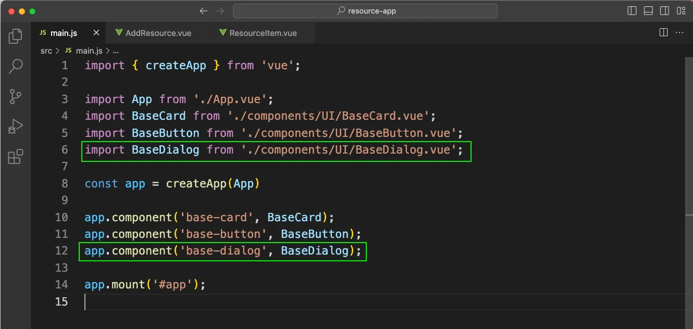Go forward with the right arrow
693x329 pixels.
pos(220,11)
